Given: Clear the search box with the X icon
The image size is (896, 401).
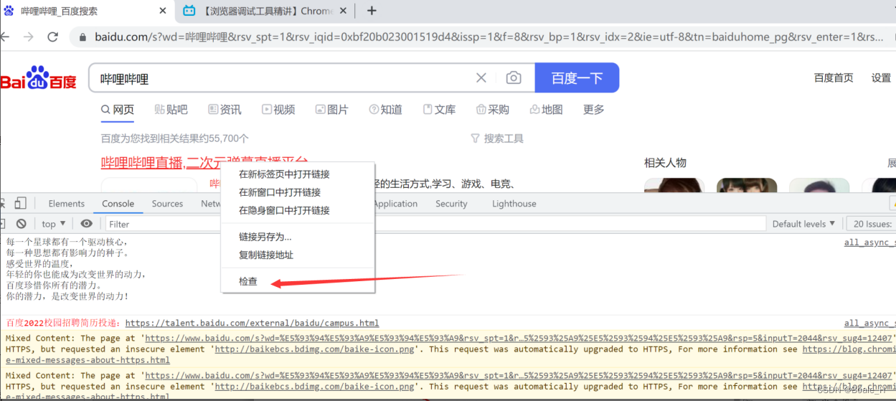Looking at the screenshot, I should tap(481, 78).
